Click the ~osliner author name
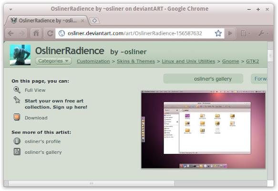 click(134, 52)
